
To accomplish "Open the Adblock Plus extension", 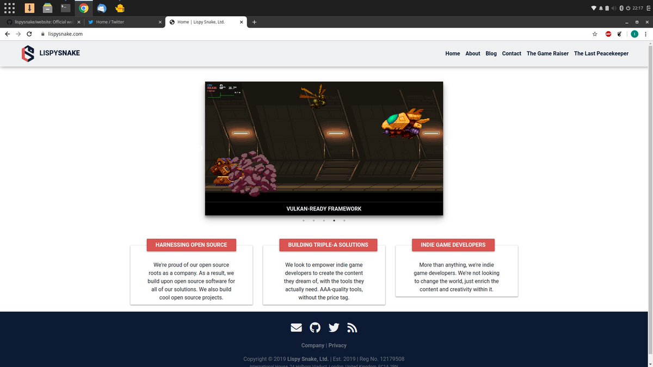I will [x=608, y=34].
